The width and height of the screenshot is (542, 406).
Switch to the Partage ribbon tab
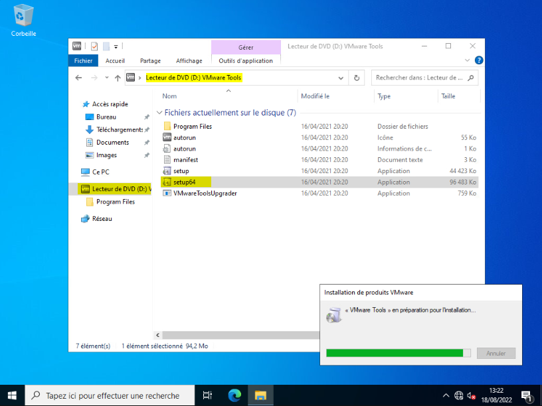tap(150, 60)
